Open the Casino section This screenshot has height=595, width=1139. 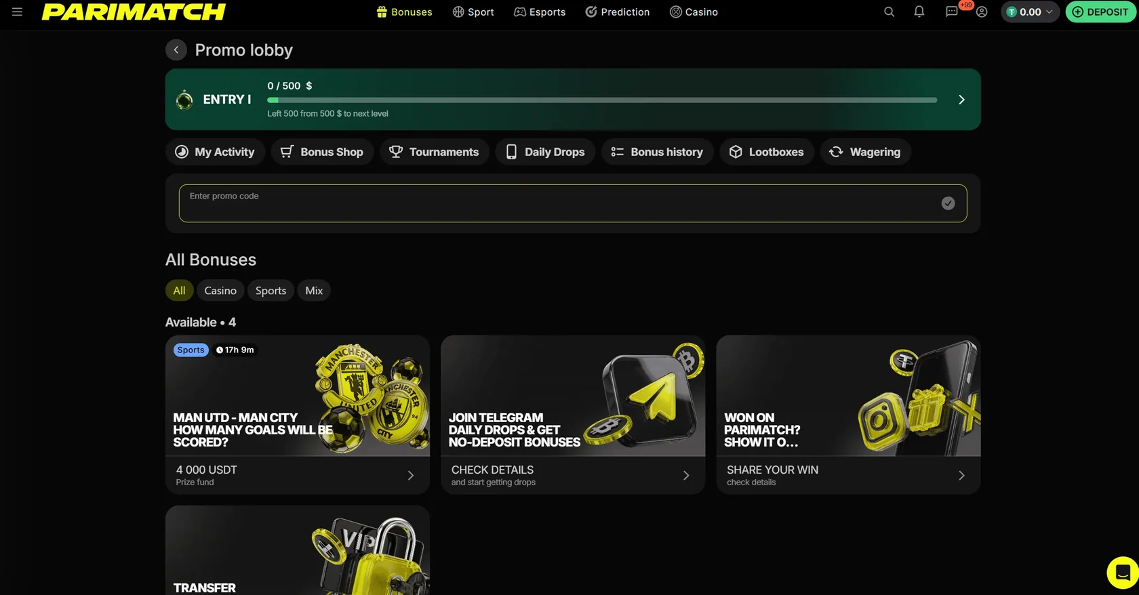(x=694, y=12)
